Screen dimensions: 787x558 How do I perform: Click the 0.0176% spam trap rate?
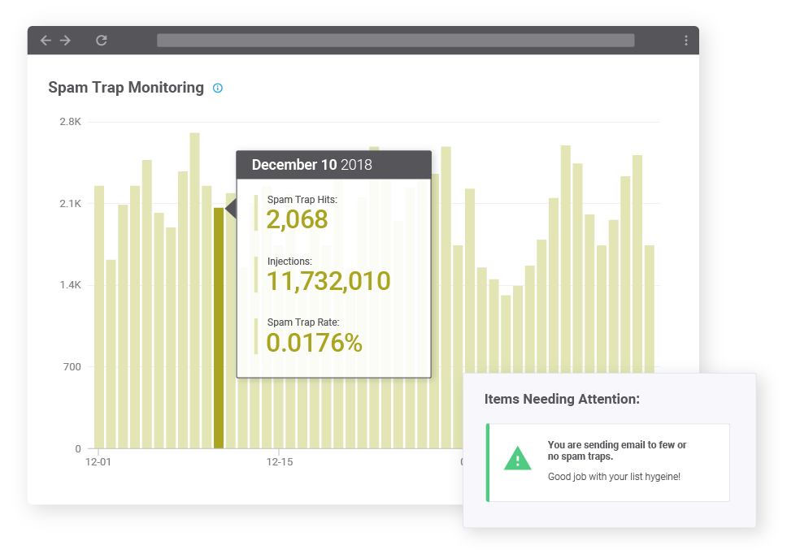(x=314, y=343)
